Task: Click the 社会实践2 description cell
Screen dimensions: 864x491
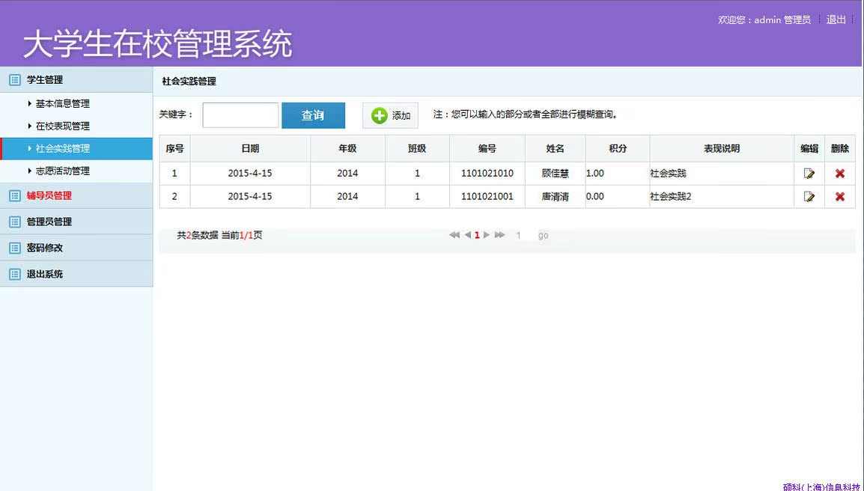Action: 722,197
